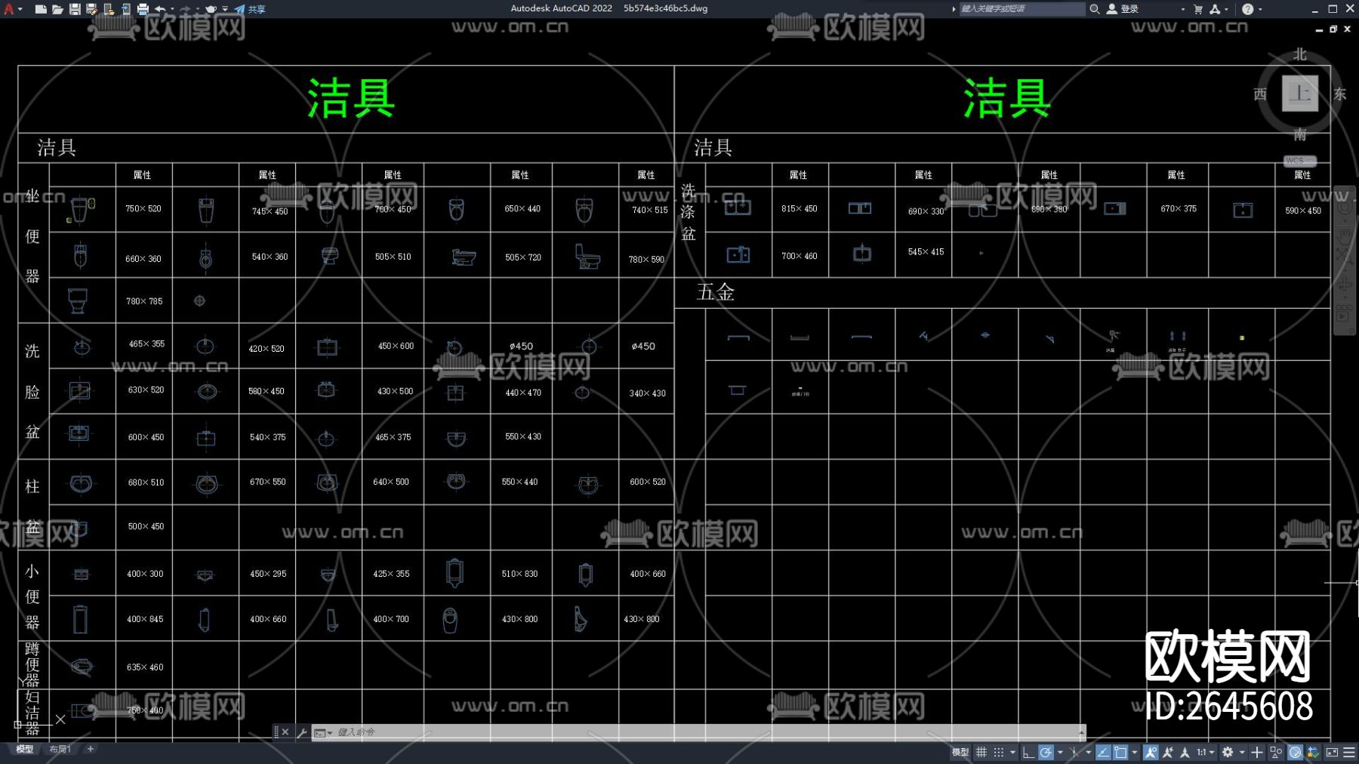Click the clean screen icon at far right
This screenshot has height=764, width=1359.
pos(1333,752)
